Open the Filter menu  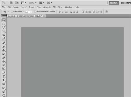pos(39,7)
